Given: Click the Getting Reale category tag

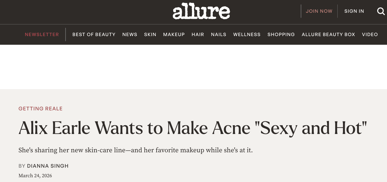Looking at the screenshot, I should pos(41,109).
